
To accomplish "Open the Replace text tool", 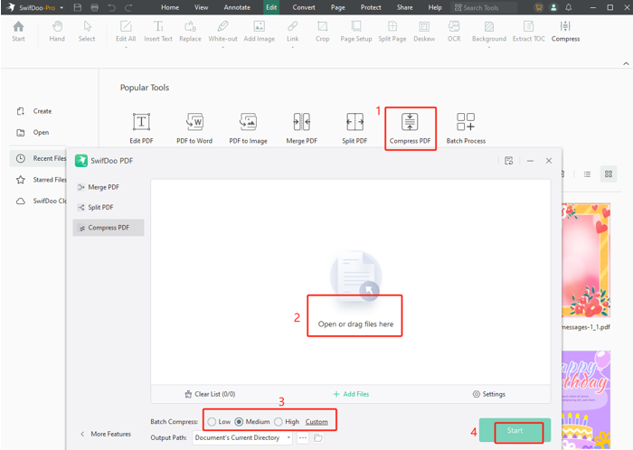I will [190, 32].
